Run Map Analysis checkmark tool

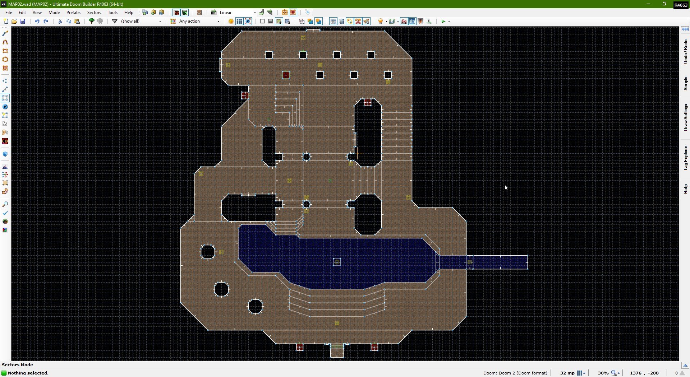coord(5,213)
